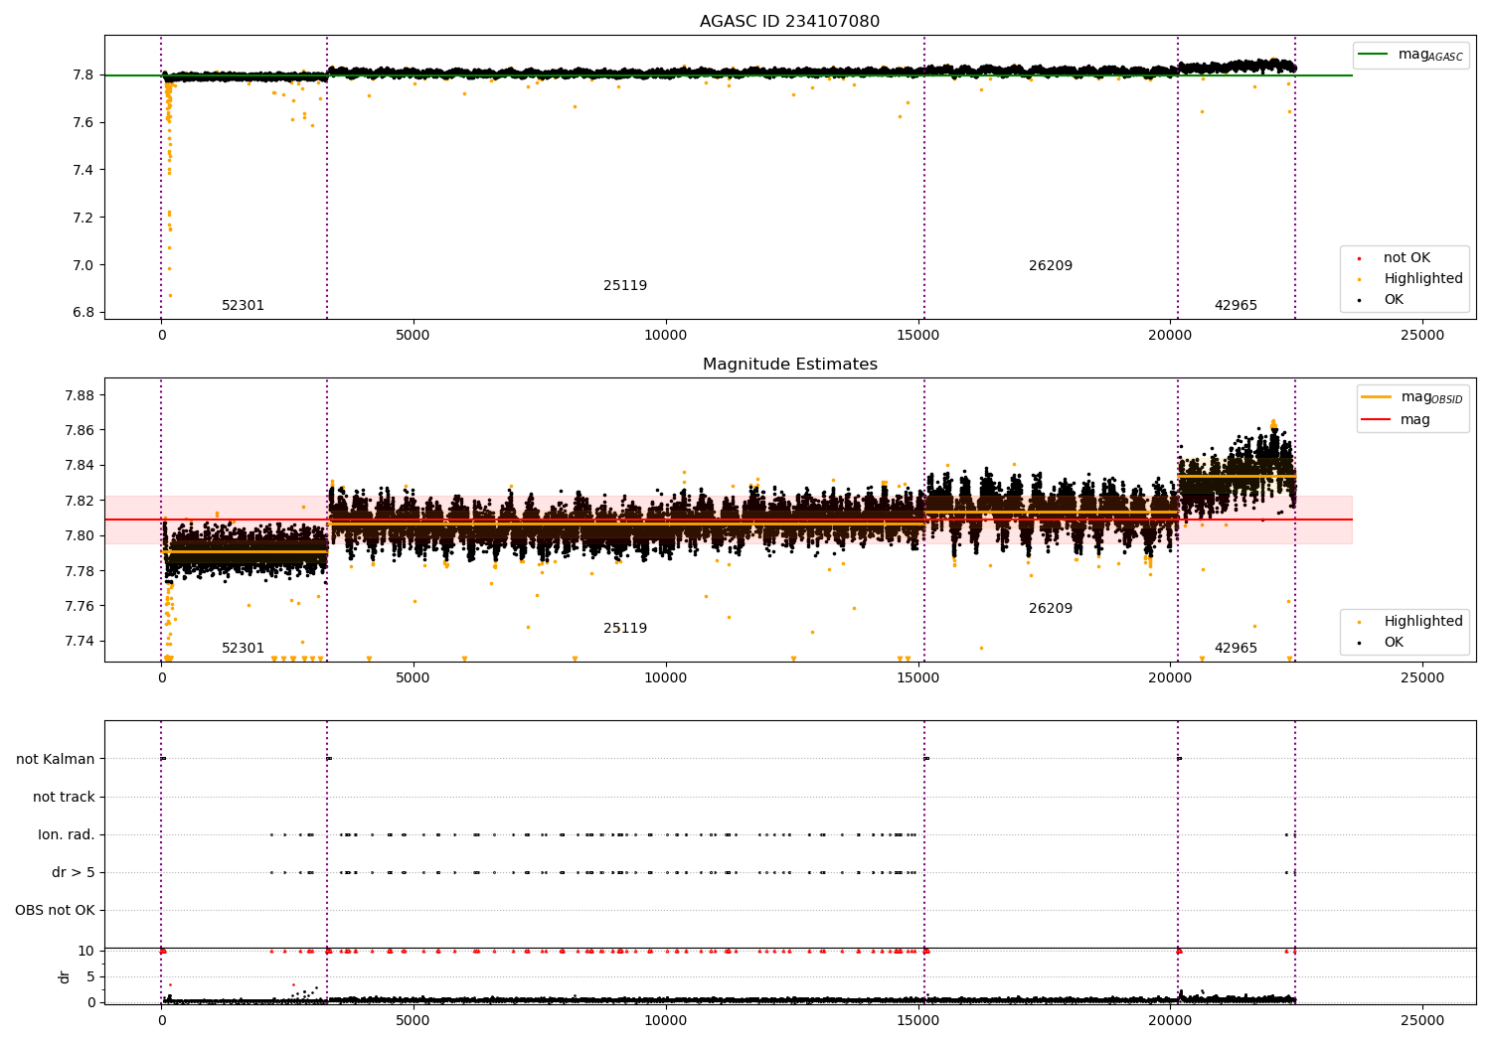
Task: Click y-tick 7.6 in top plot
Action: point(82,123)
